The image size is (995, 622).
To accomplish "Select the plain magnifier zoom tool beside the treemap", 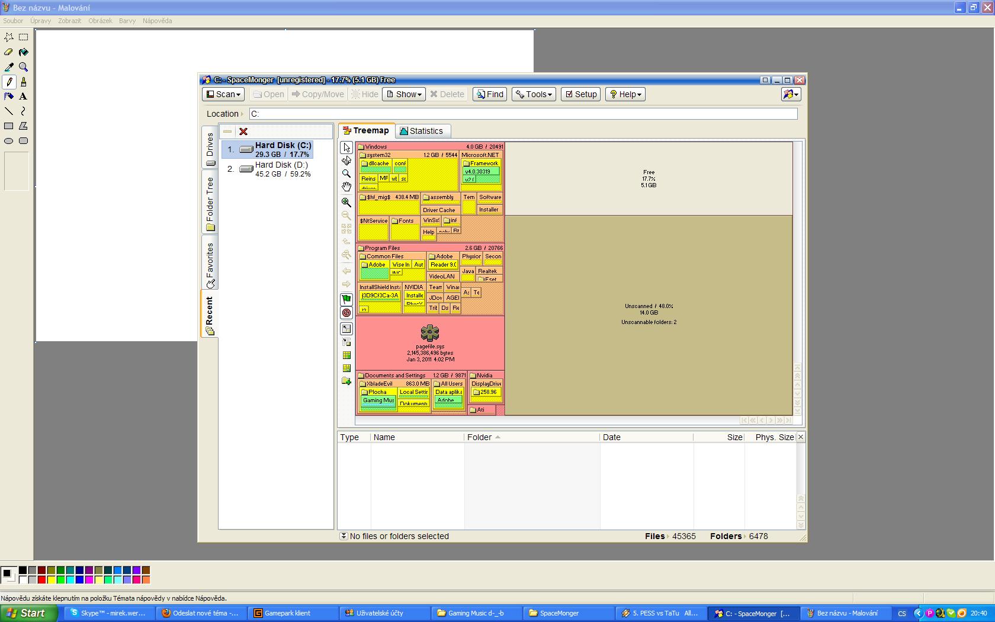I will pos(346,174).
